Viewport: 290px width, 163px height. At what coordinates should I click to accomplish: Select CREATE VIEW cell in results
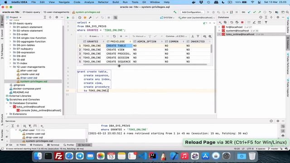pyautogui.click(x=119, y=50)
